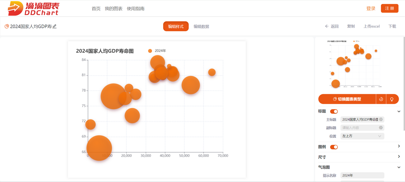This screenshot has height=182, width=405.
Task: Click the 上传excel upload link
Action: (x=372, y=26)
